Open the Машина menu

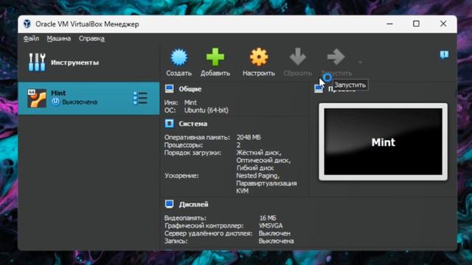pyautogui.click(x=59, y=38)
